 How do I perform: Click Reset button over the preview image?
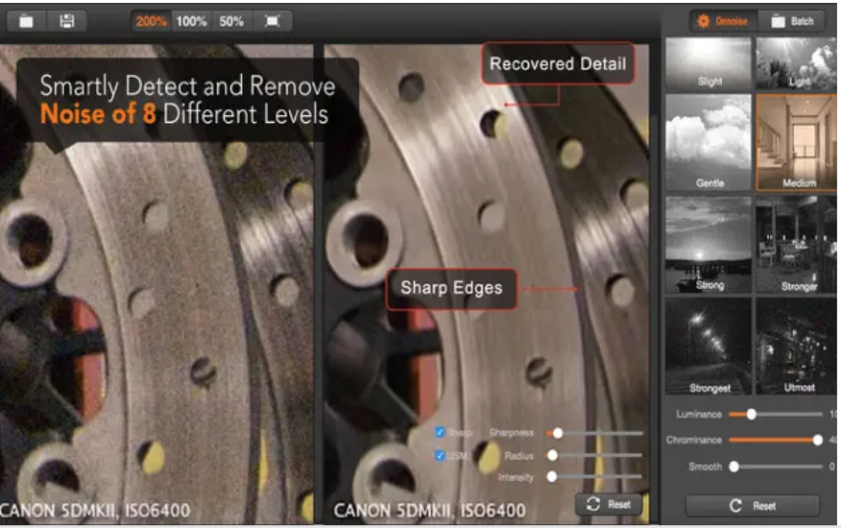click(x=609, y=504)
